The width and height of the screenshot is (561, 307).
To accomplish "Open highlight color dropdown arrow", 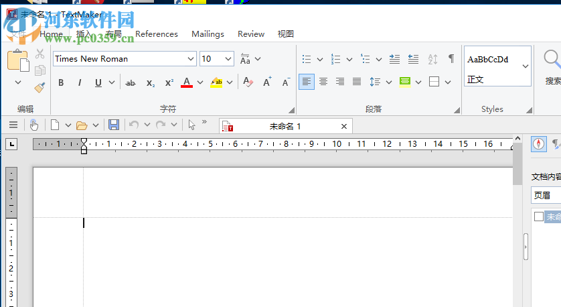I will (x=230, y=82).
